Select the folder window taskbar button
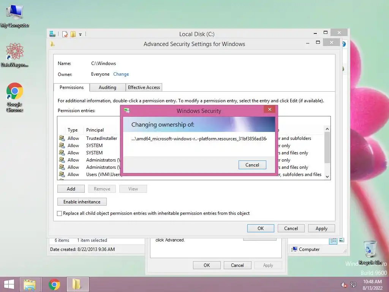This screenshot has width=389, height=292. (x=77, y=284)
